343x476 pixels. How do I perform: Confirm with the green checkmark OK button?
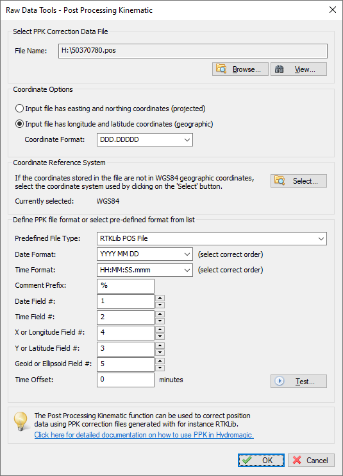261,460
